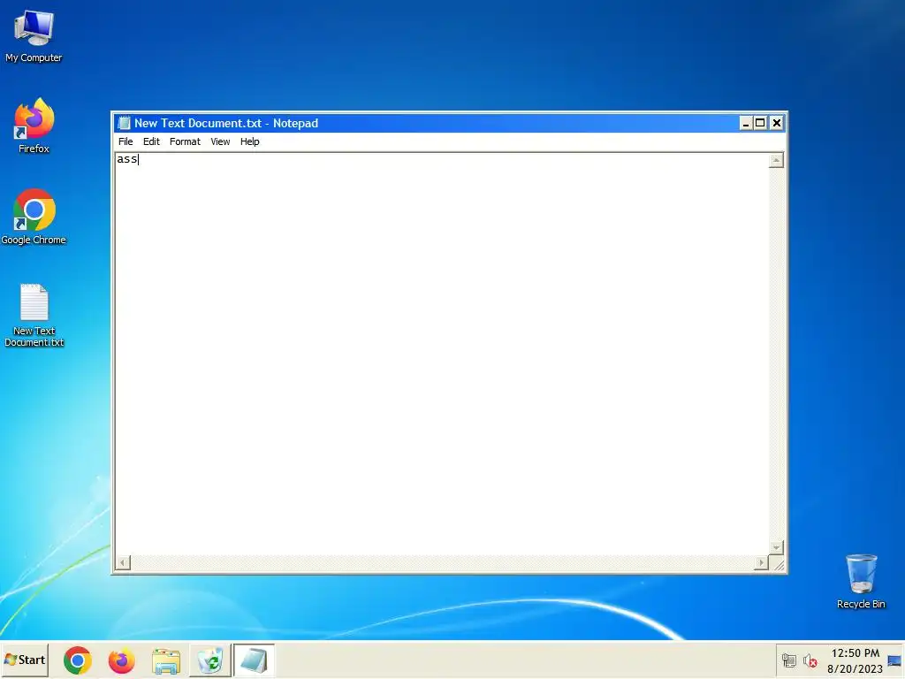Click the Notepad window resize grip
The height and width of the screenshot is (679, 905).
778,563
